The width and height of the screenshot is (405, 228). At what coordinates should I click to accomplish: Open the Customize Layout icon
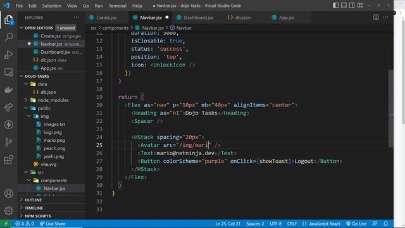coord(360,6)
